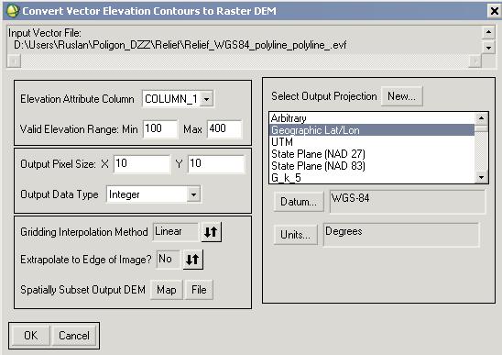Click the Min elevation field
This screenshot has height=355, width=502.
(x=160, y=129)
